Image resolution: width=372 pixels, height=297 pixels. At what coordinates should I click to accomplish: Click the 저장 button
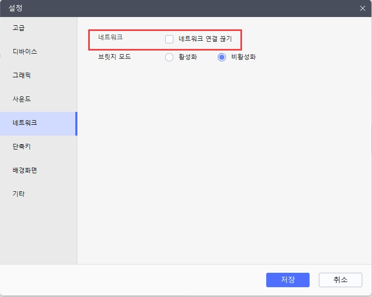tap(288, 279)
